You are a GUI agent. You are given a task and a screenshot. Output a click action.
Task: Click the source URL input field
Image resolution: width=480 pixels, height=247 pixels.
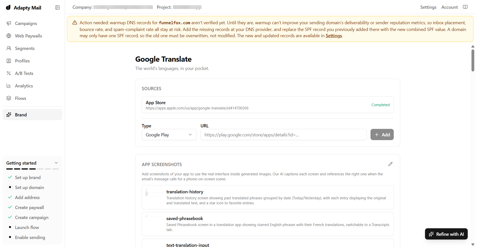[x=283, y=135]
